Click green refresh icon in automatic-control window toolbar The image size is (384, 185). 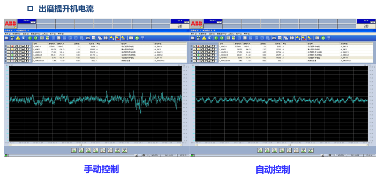click(323, 38)
